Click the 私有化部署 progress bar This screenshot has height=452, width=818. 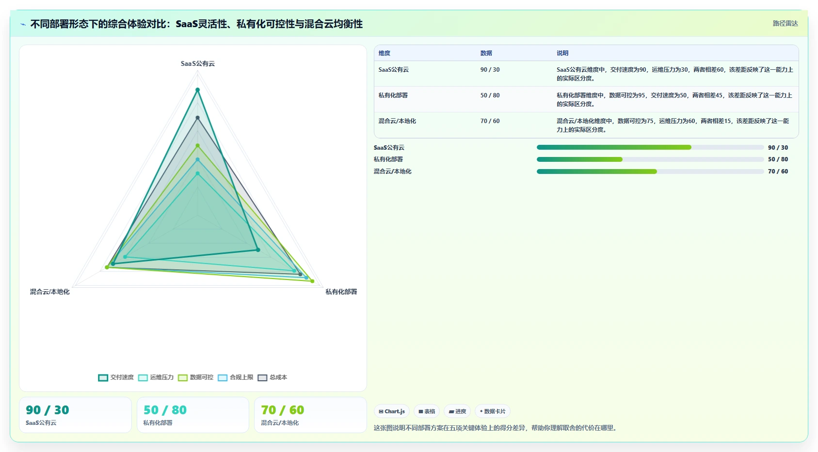coord(650,159)
